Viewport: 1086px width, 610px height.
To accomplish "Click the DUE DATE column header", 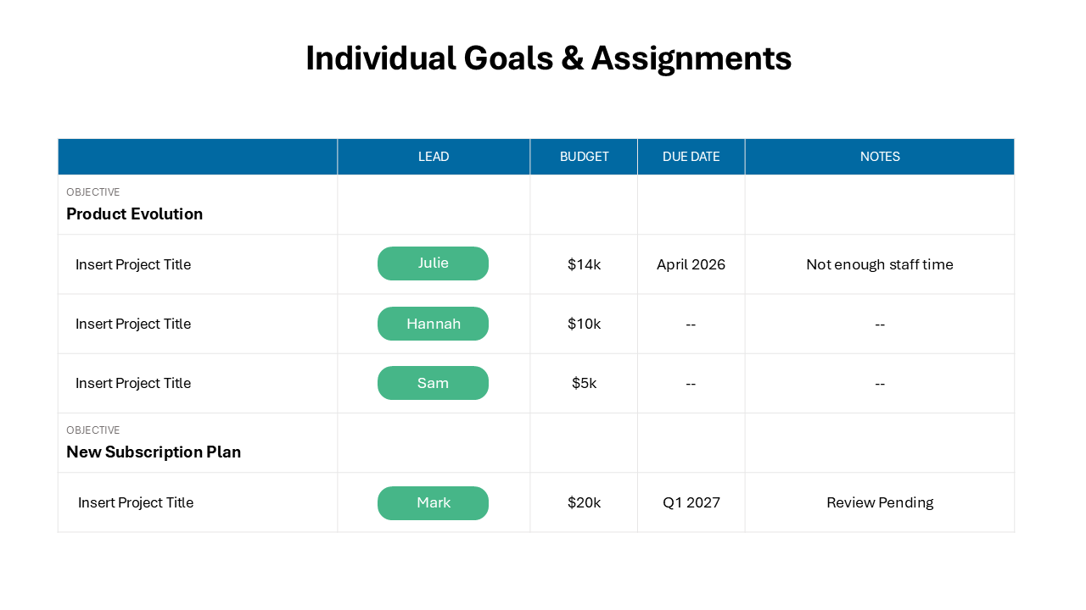I will (691, 157).
